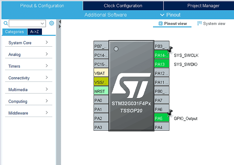Select pin PA1
This screenshot has height=165, width=234.
(x=101, y=108)
